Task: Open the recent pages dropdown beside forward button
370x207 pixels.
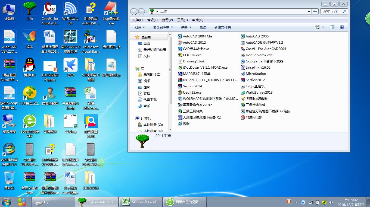Action: 147,12
